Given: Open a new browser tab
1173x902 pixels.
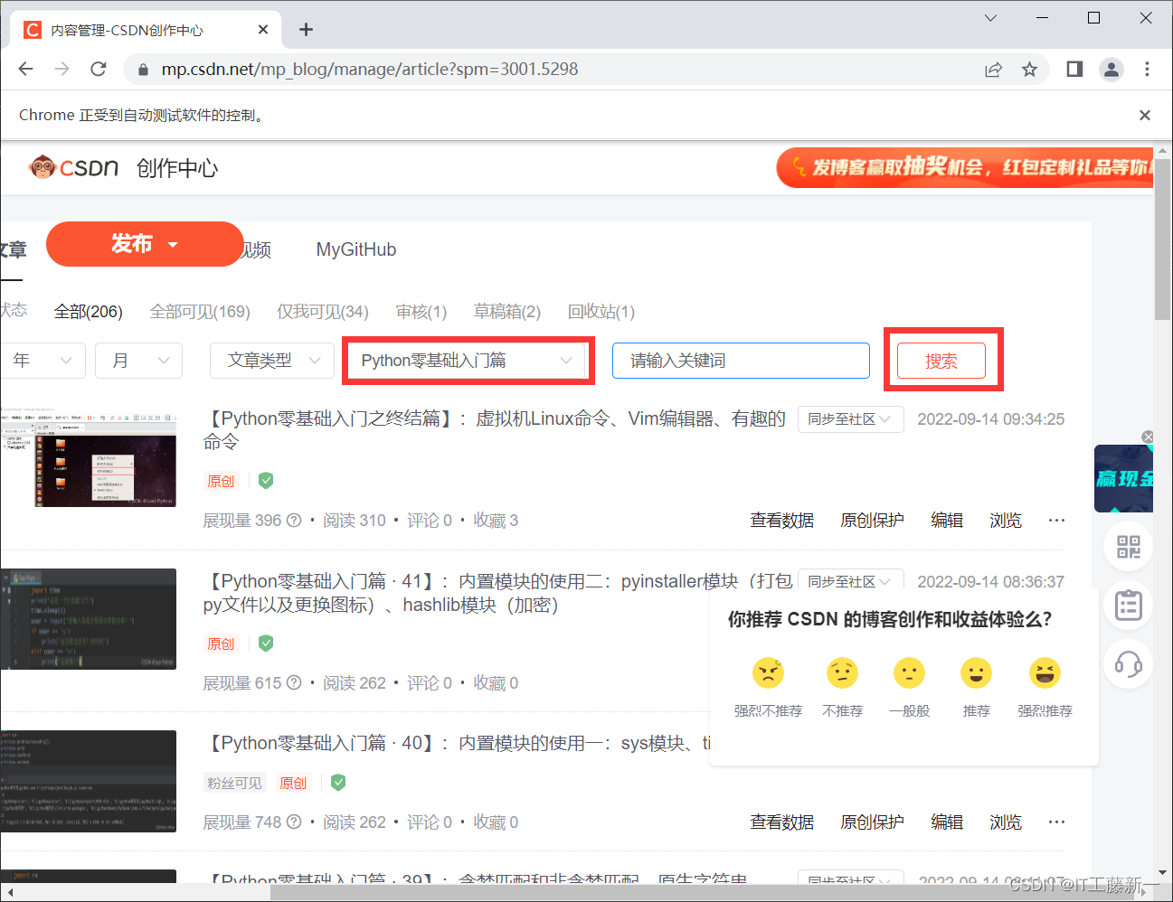Looking at the screenshot, I should tap(306, 30).
